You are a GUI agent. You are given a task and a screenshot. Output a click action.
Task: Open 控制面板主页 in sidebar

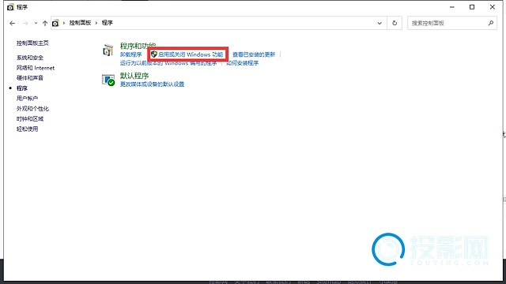[x=32, y=43]
